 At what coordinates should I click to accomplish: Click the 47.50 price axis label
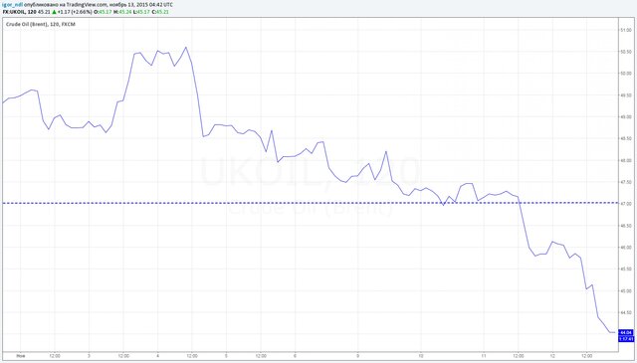626,182
